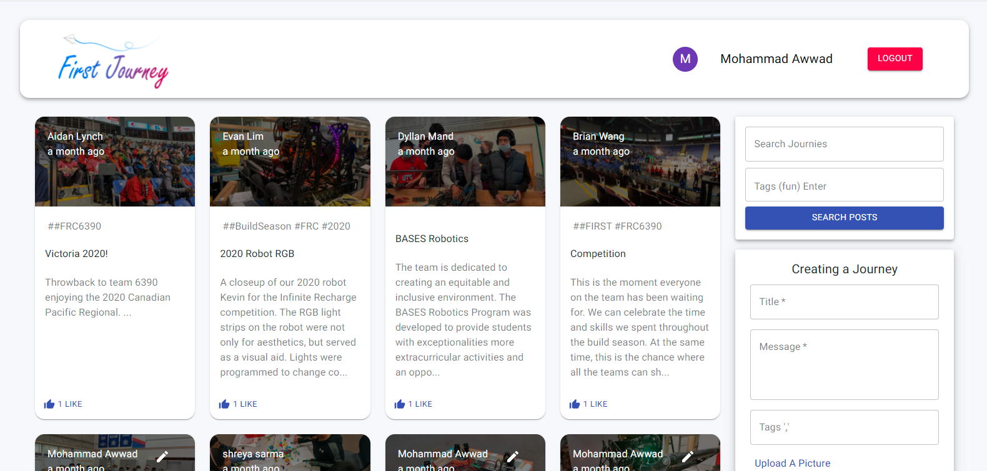Viewport: 987px width, 471px height.
Task: Focus the journey Title field
Action: coord(845,302)
